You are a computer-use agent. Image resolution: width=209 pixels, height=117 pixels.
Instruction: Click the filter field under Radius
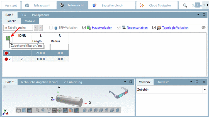59,47
